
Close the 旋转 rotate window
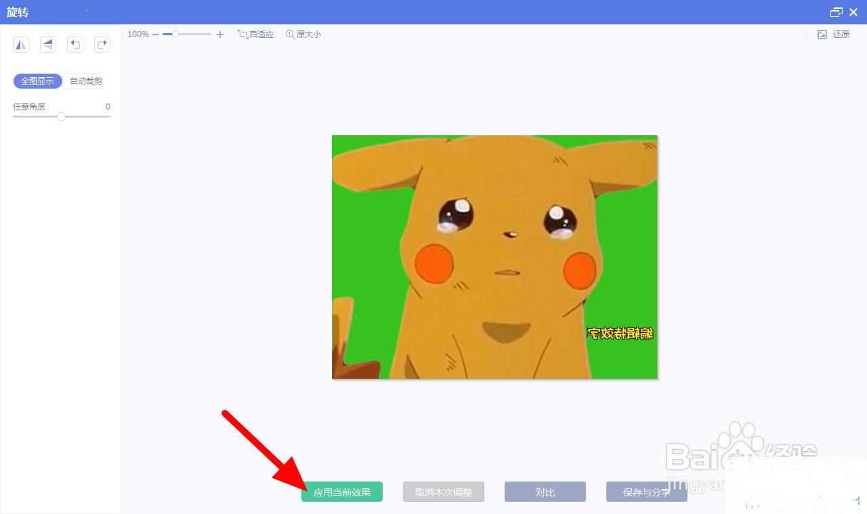click(x=853, y=12)
